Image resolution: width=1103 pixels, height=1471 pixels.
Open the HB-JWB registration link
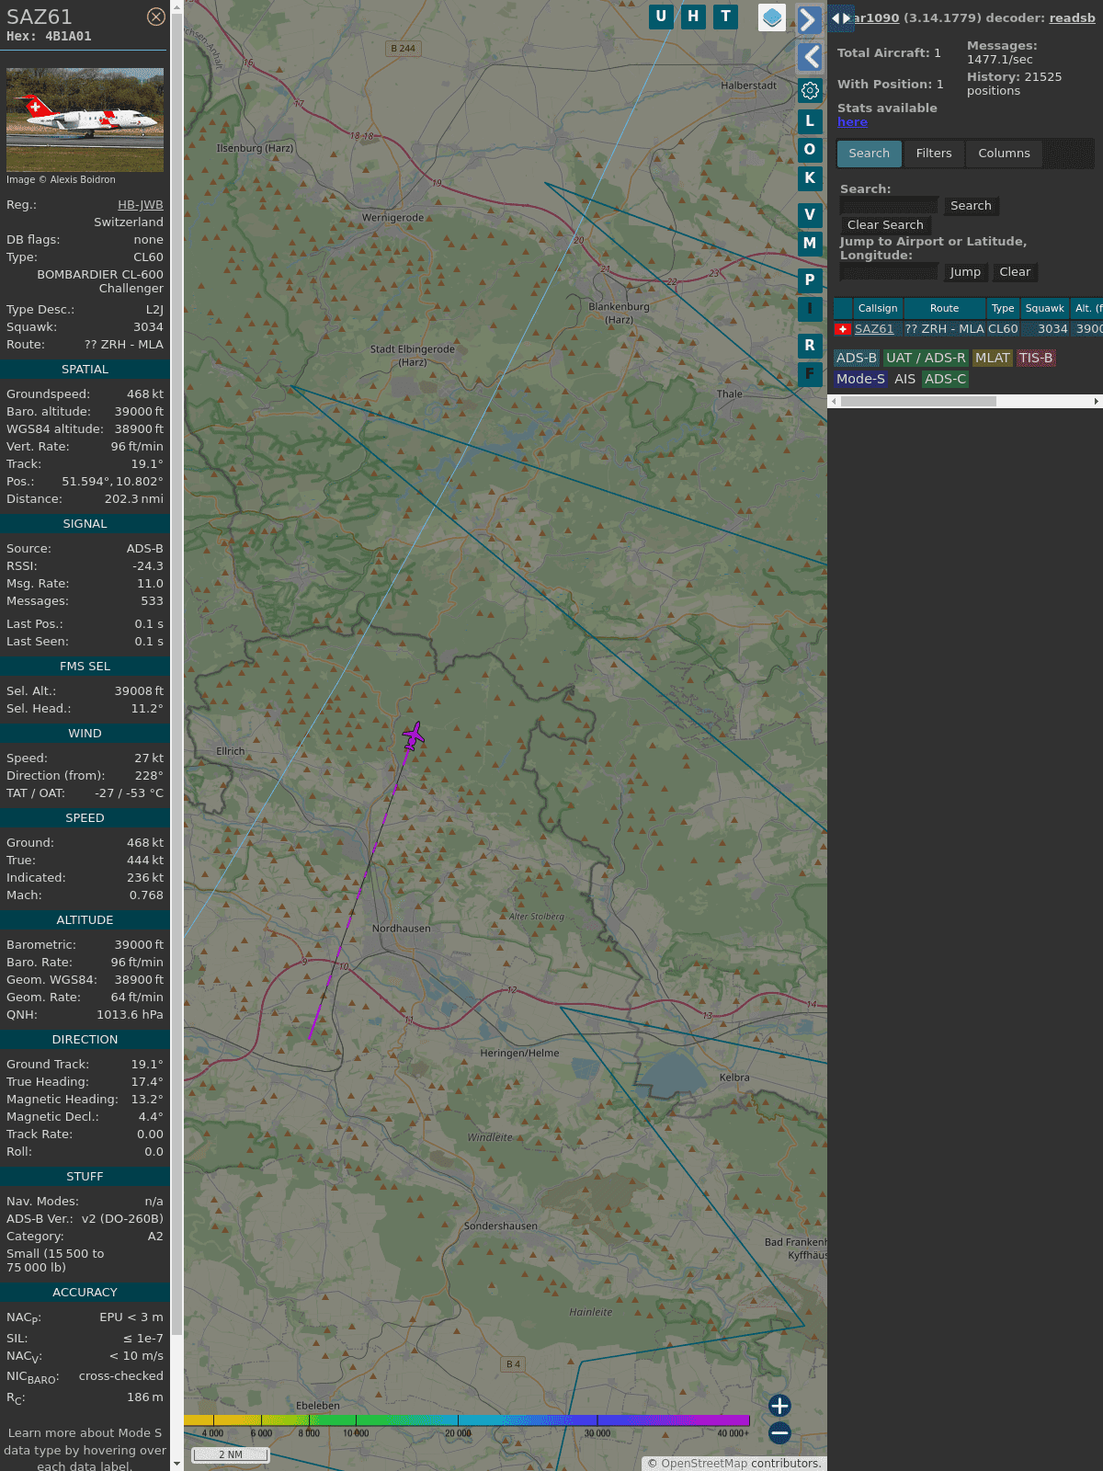(x=140, y=205)
